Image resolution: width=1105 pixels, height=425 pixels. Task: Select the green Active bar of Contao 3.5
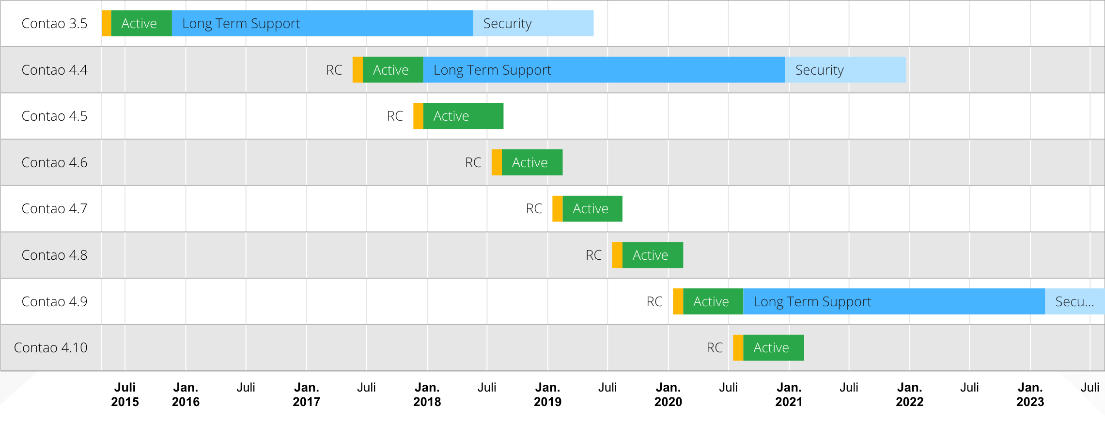[141, 23]
